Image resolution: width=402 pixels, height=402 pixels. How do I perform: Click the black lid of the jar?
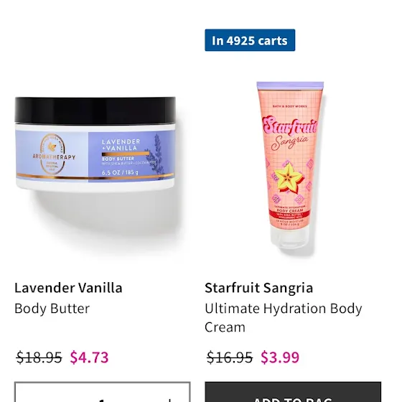point(95,111)
